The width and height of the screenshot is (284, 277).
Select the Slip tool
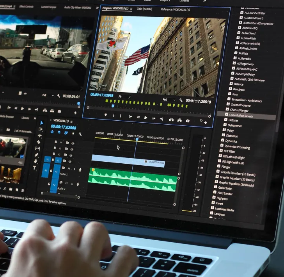point(37,148)
